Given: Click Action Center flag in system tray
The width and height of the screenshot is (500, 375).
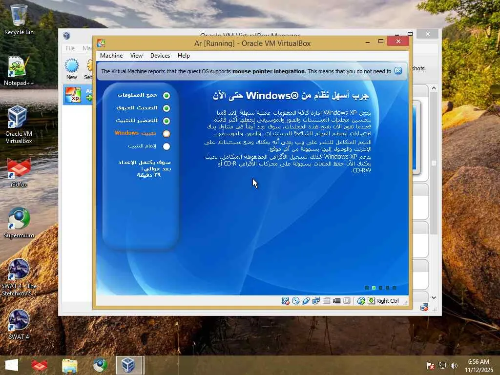Looking at the screenshot, I should click(x=430, y=365).
